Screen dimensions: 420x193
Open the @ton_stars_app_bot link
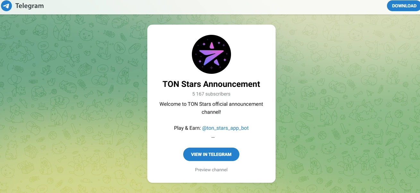point(225,128)
